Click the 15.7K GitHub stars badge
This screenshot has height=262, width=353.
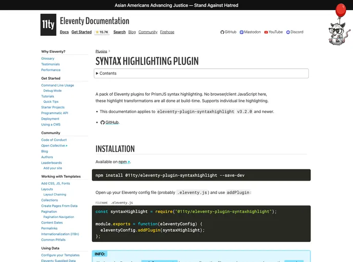coord(102,32)
